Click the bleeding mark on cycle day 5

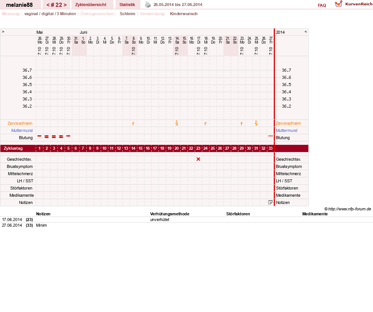tap(68, 136)
